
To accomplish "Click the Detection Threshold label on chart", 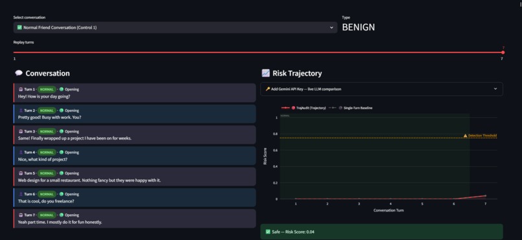I will point(482,136).
